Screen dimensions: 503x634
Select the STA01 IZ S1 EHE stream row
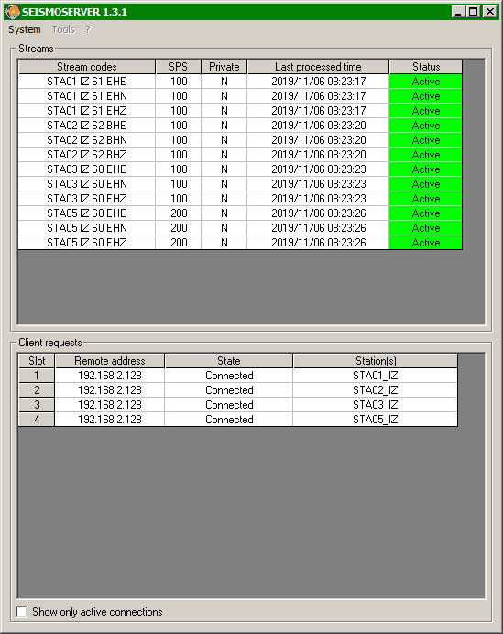point(240,82)
